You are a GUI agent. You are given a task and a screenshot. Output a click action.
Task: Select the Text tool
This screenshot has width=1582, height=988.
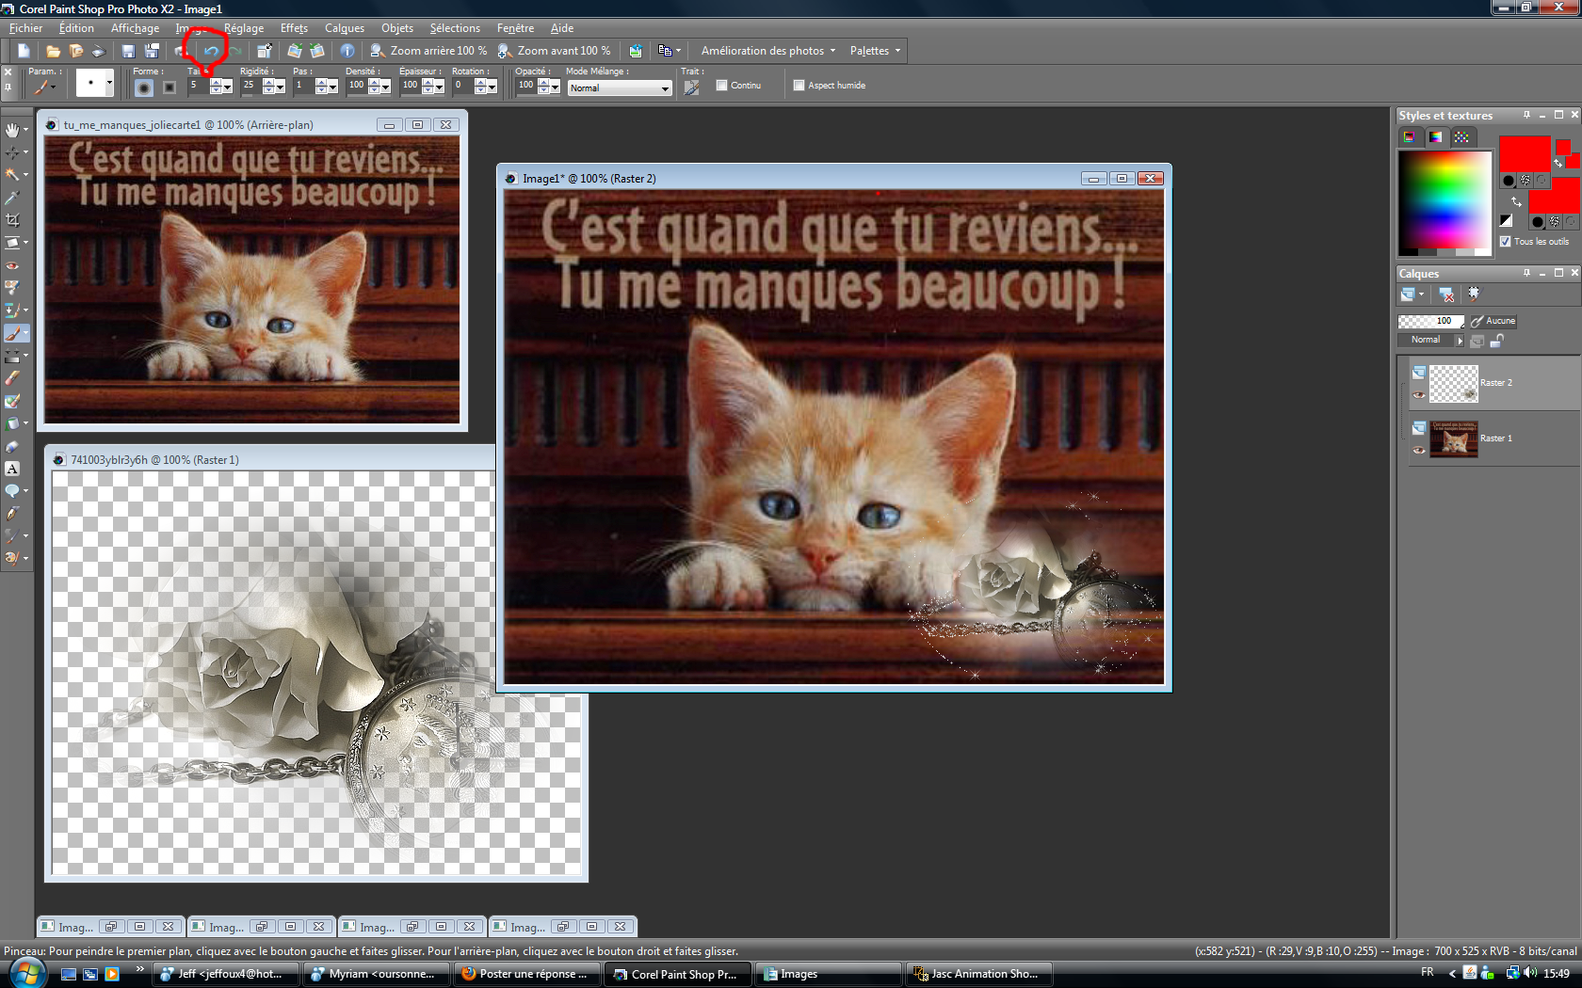pyautogui.click(x=12, y=469)
